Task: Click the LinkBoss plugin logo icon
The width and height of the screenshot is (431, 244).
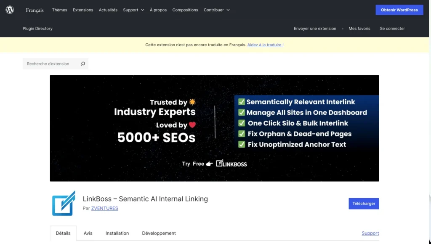Action: (64, 203)
